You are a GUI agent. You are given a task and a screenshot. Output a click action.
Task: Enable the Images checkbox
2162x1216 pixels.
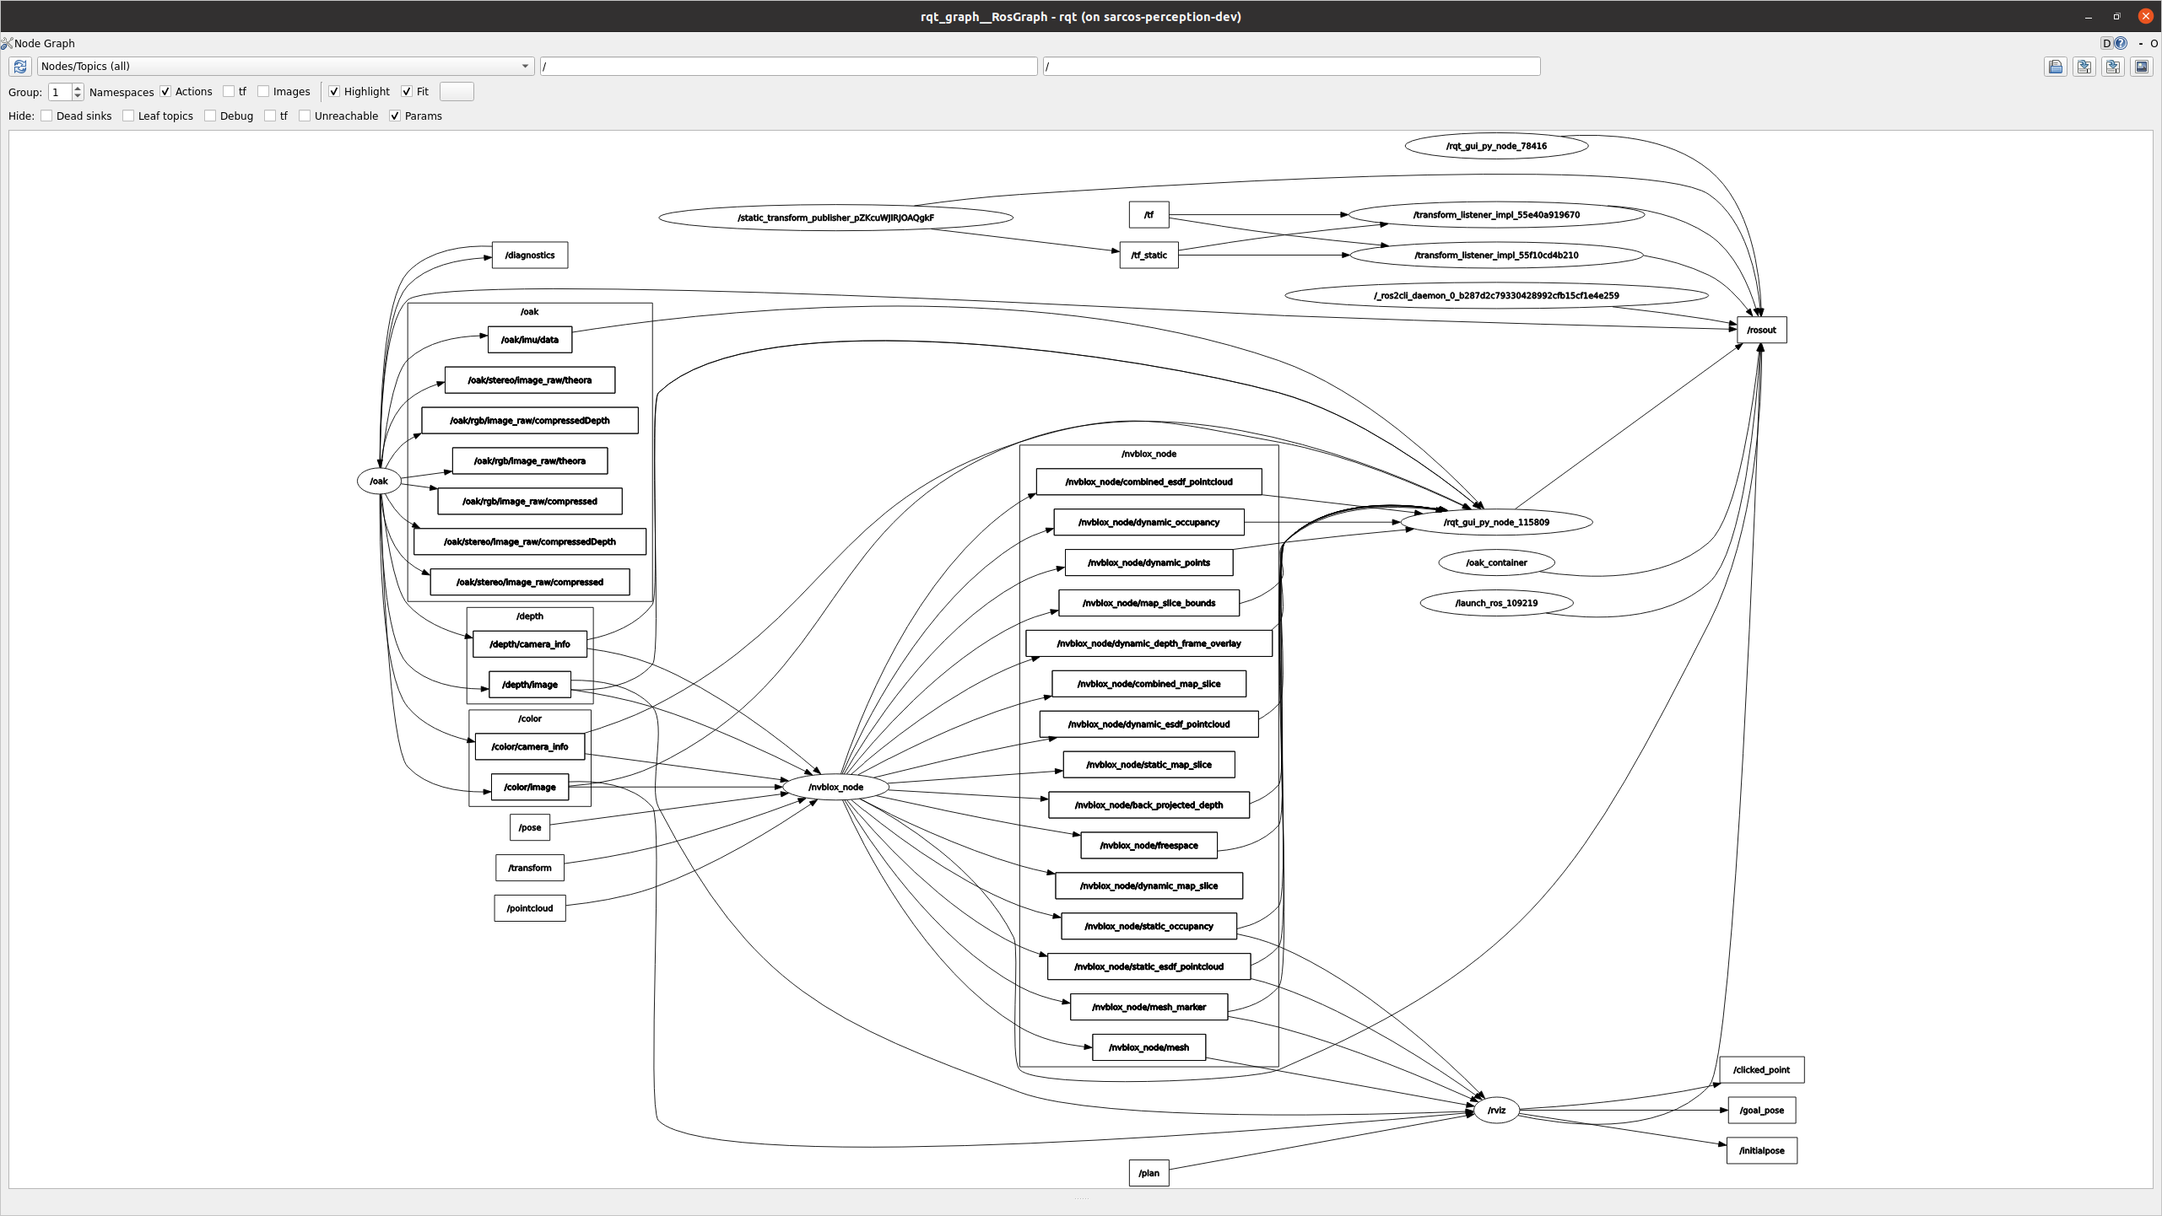click(263, 91)
